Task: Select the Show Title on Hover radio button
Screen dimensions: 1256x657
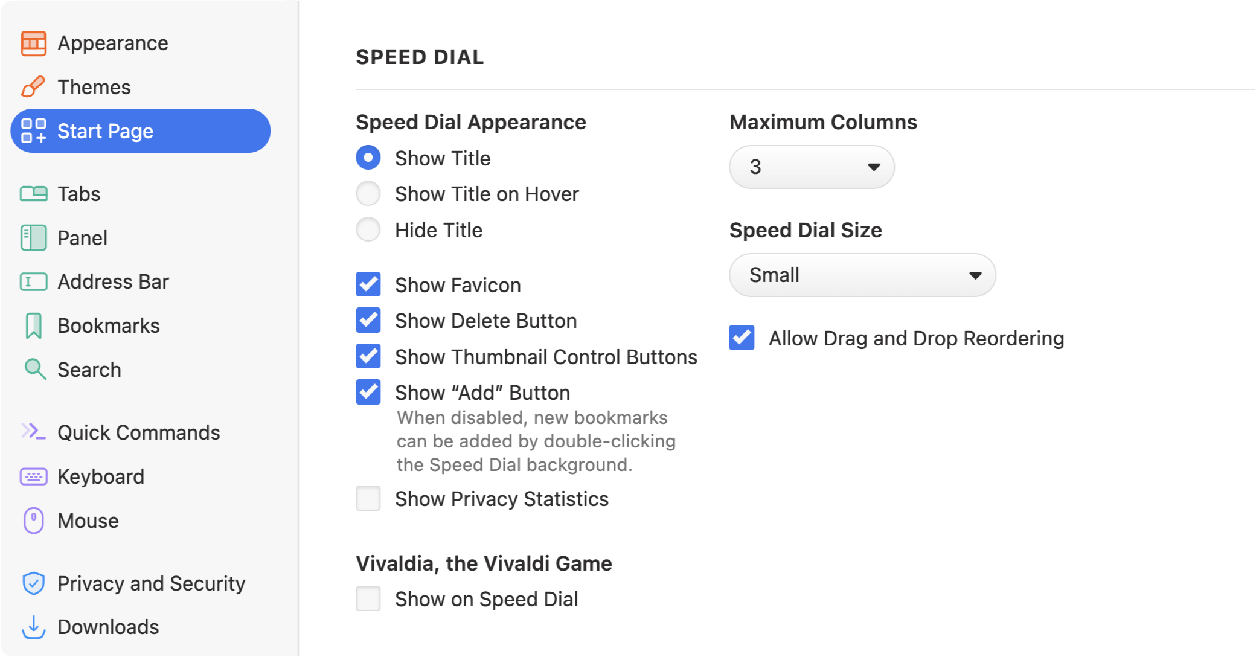Action: coord(368,194)
